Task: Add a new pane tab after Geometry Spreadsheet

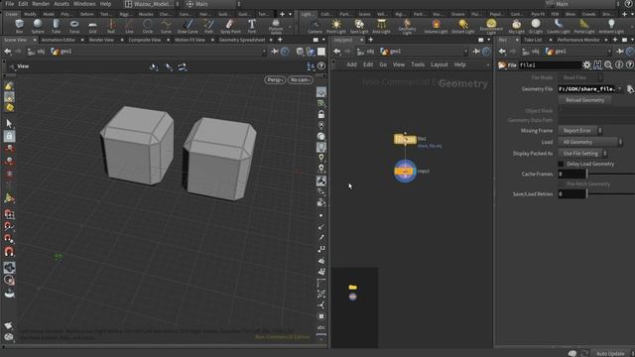Action: [280, 40]
